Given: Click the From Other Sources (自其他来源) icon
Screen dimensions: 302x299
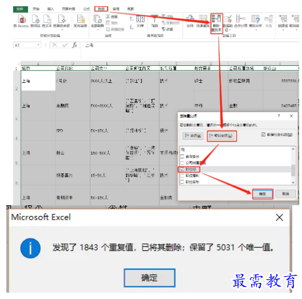Looking at the screenshot, I should click(62, 19).
